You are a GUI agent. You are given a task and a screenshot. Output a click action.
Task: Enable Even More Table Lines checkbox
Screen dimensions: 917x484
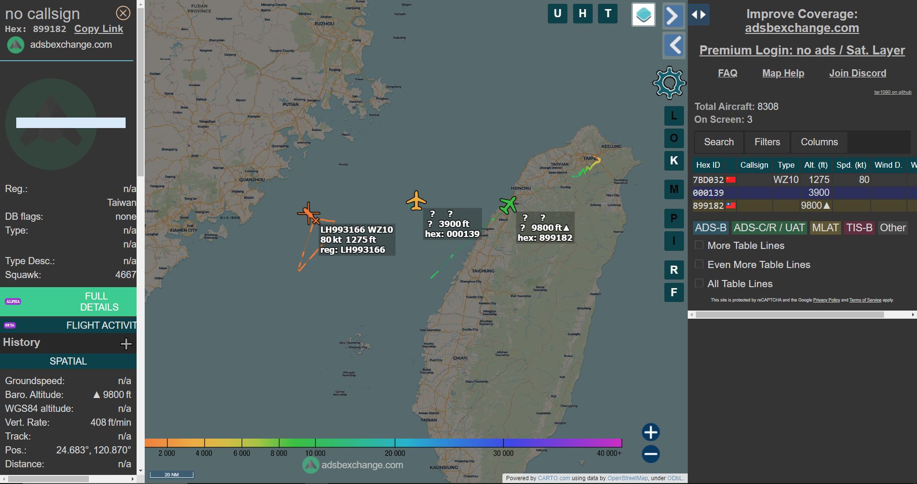[699, 264]
